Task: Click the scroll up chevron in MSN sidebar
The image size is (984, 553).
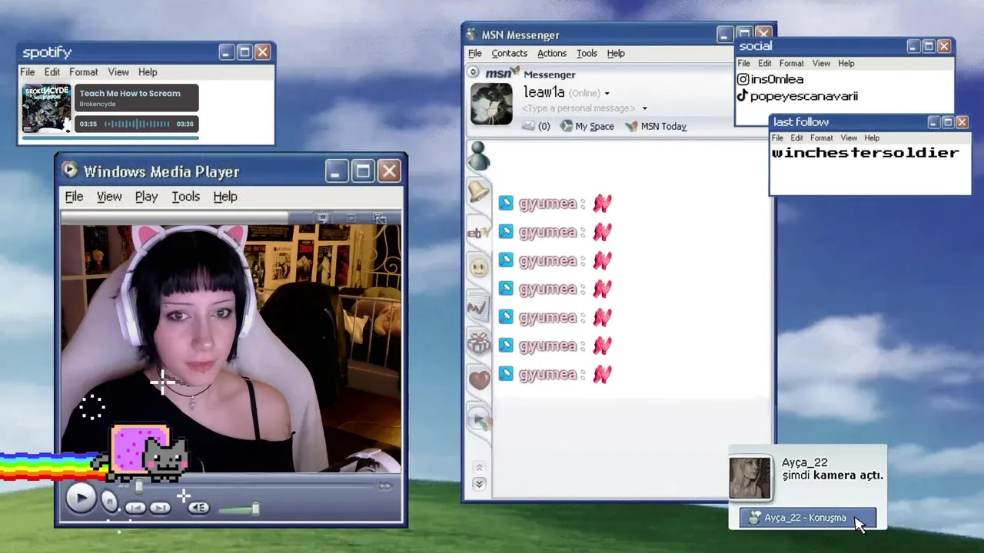Action: [479, 467]
